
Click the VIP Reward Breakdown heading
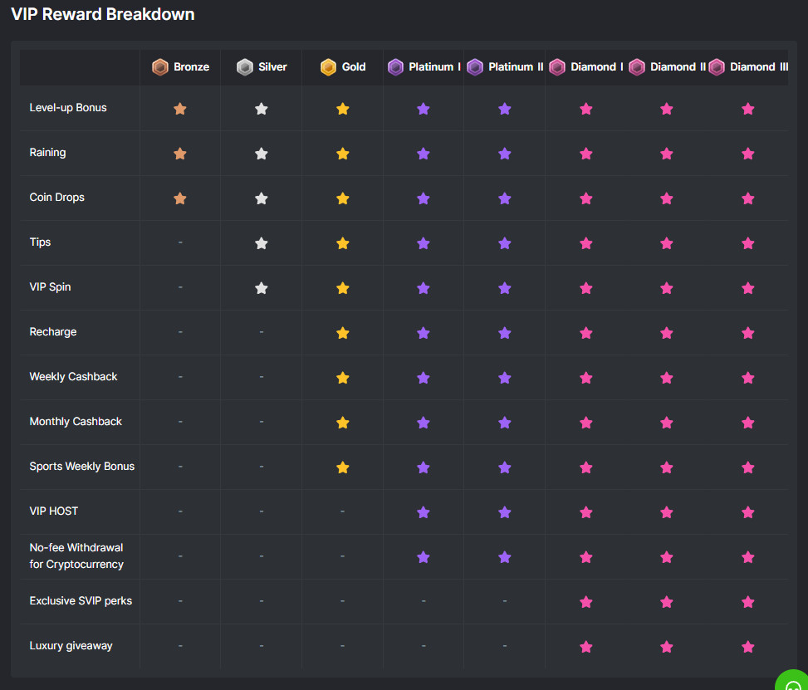(103, 14)
